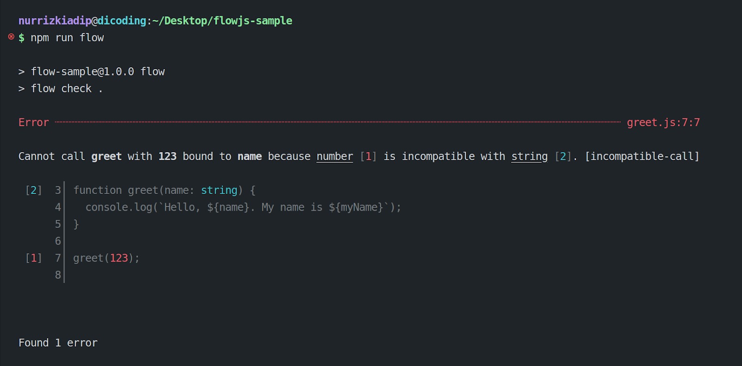Click the console.log line of code

point(243,207)
